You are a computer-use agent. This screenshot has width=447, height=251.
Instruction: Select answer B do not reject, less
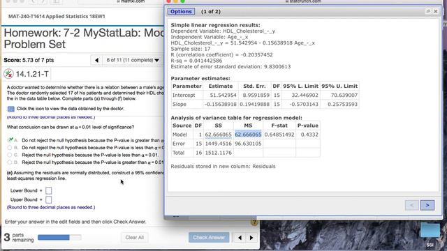(10, 148)
